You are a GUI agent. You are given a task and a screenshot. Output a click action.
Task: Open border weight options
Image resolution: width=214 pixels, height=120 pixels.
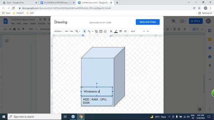pos(120,31)
